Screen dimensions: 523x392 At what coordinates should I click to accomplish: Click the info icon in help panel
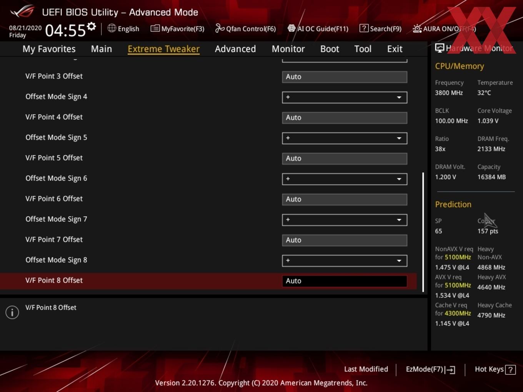[x=12, y=312]
